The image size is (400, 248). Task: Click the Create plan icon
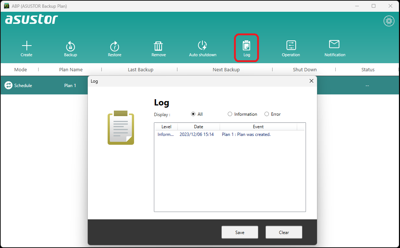26,46
